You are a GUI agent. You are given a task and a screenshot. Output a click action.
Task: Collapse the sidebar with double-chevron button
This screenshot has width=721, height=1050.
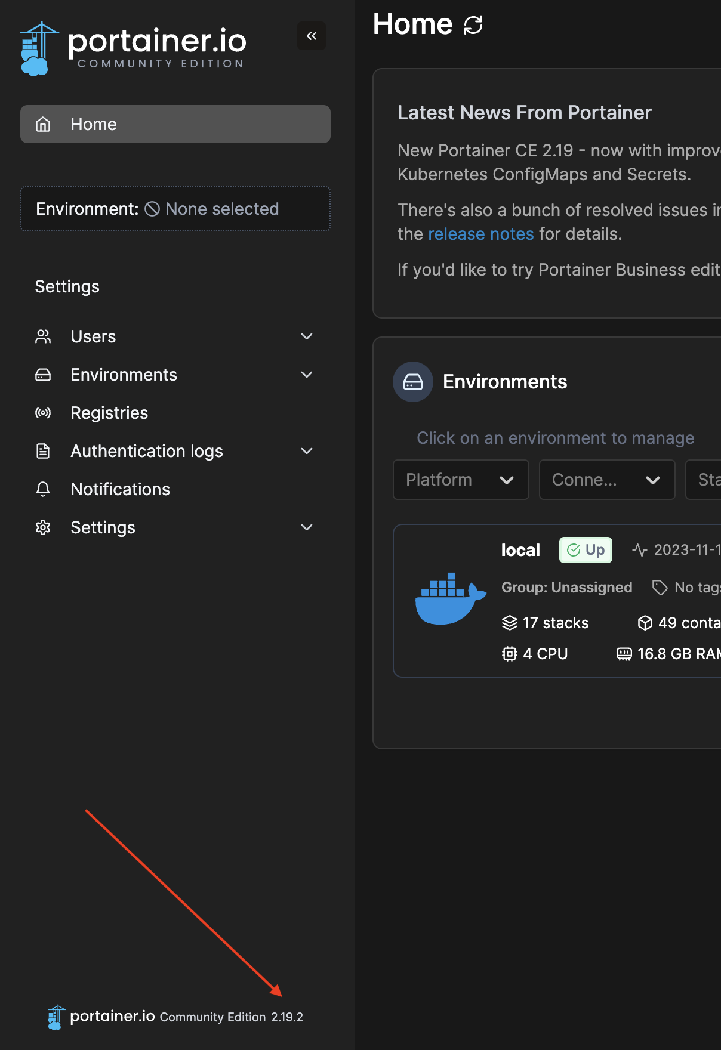[311, 36]
